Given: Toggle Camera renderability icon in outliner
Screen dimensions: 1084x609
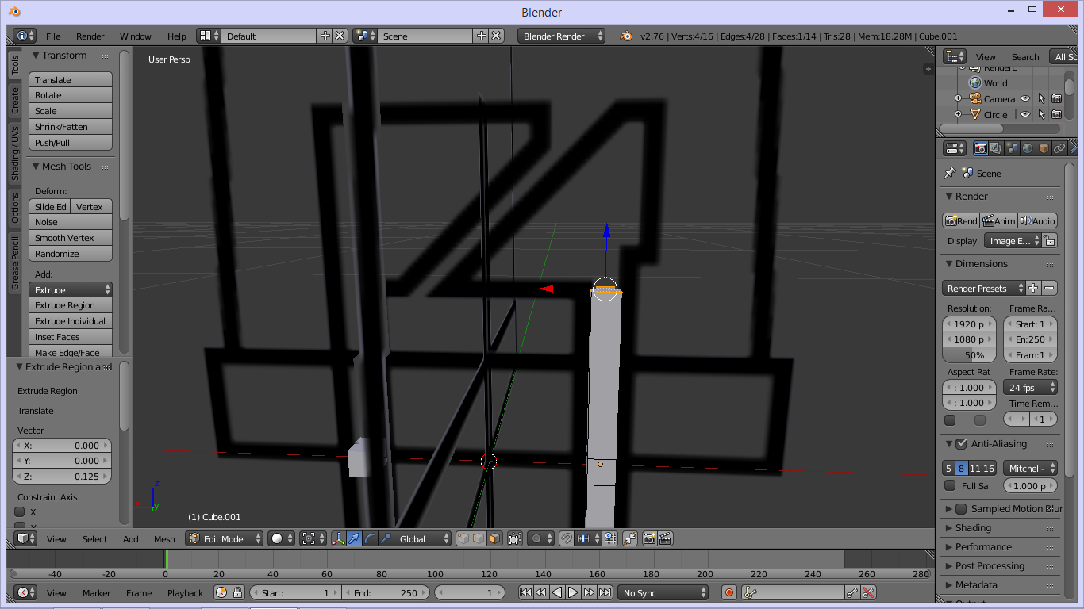Looking at the screenshot, I should coord(1056,99).
